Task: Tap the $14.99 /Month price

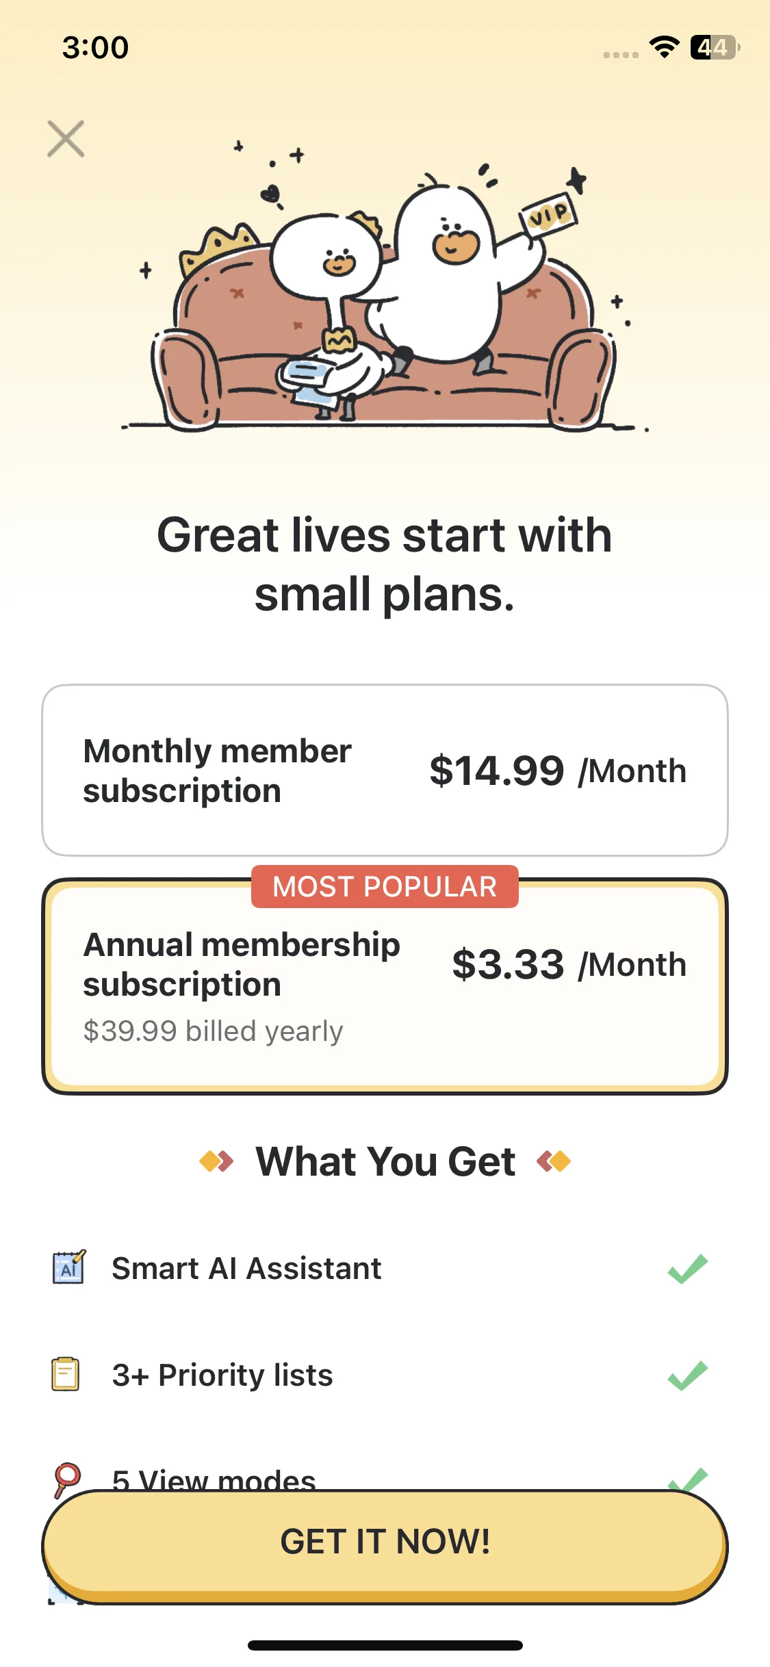Action: (x=557, y=771)
